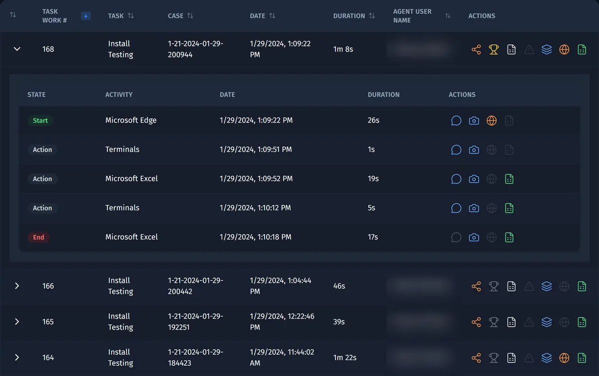Click the share icon for task 168
Screen dimensions: 599x376
click(x=476, y=49)
